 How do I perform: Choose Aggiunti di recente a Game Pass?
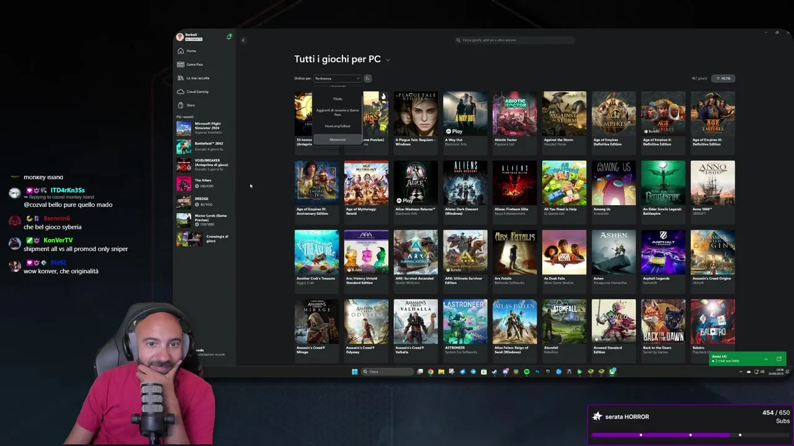tap(337, 112)
